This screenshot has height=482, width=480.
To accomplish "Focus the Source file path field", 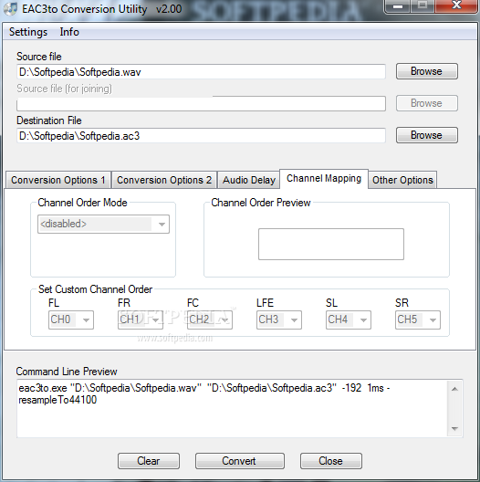I will (201, 71).
